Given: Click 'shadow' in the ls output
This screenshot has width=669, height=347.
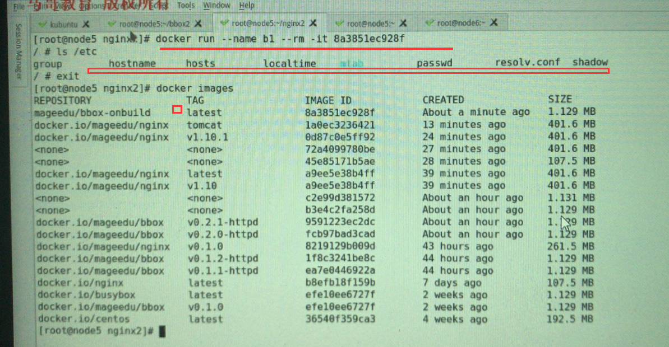Looking at the screenshot, I should [x=590, y=62].
